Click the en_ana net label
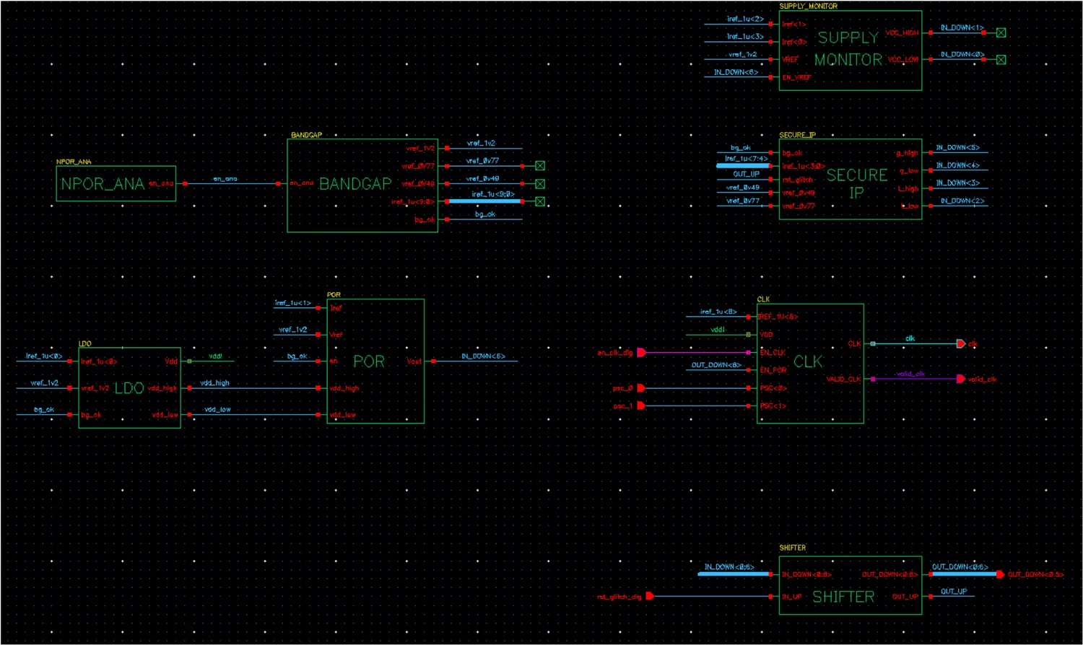 [x=225, y=178]
